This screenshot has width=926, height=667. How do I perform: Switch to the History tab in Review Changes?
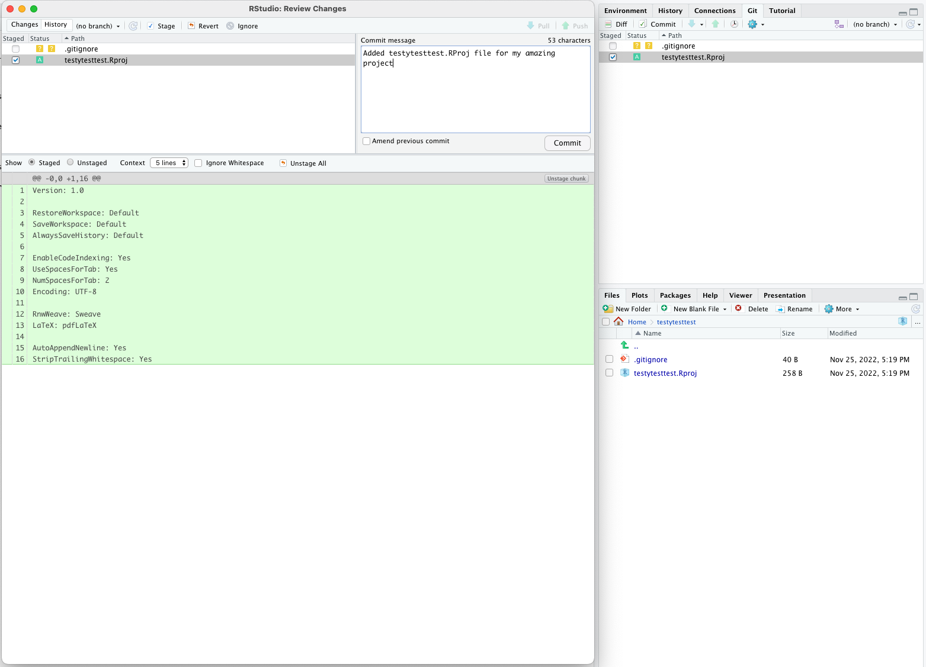pos(56,24)
